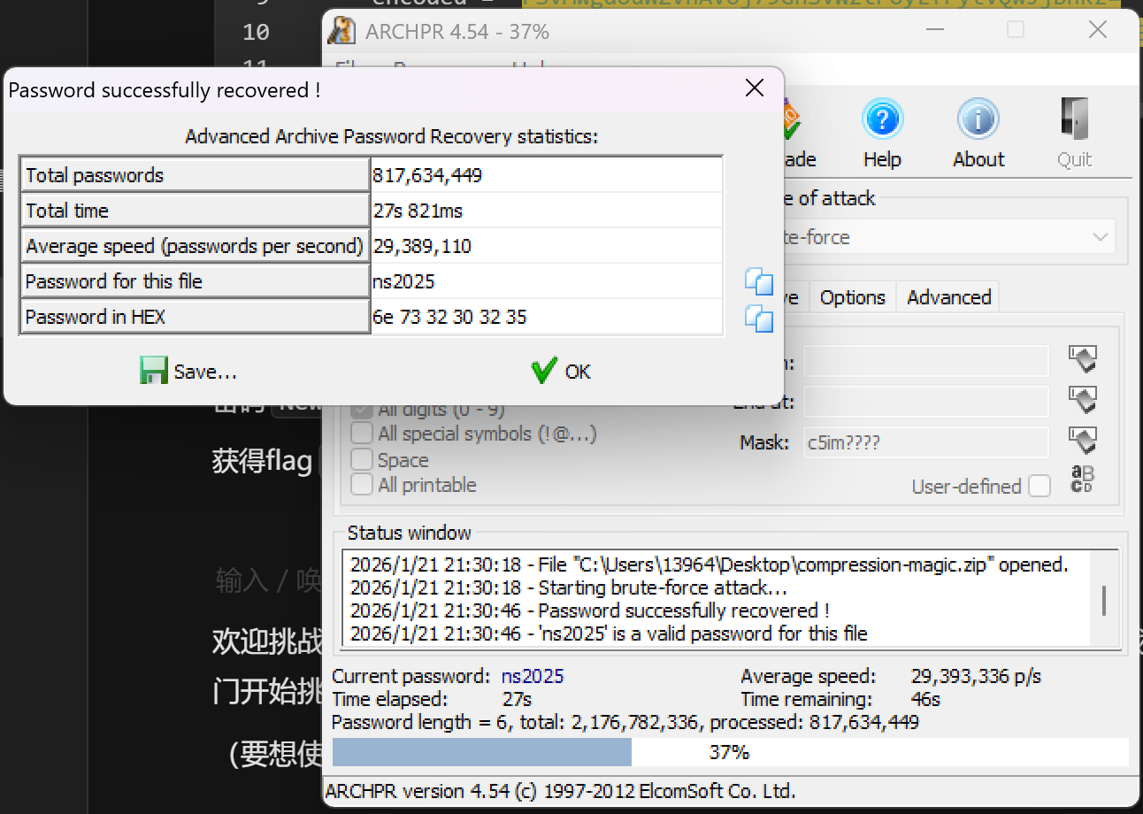Click the 获得flag text in the background document
1143x814 pixels.
click(x=262, y=461)
